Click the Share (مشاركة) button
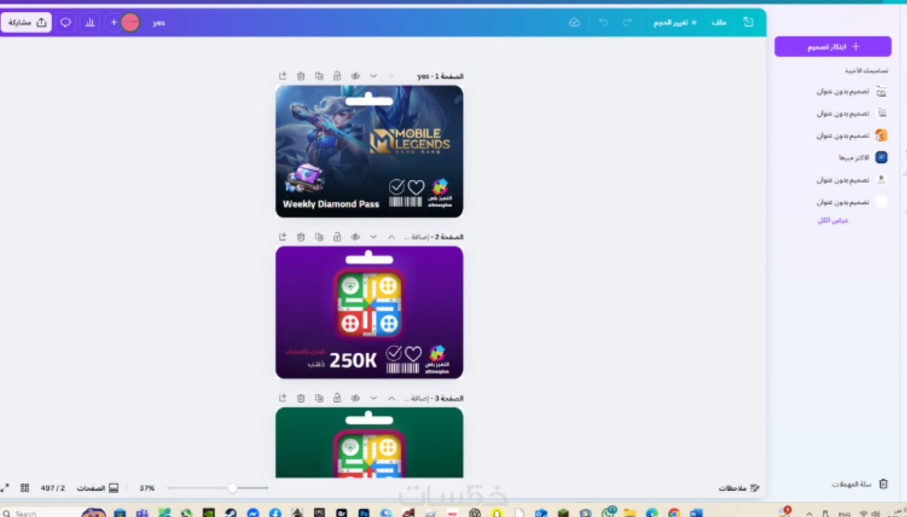907x517 pixels. click(x=26, y=22)
